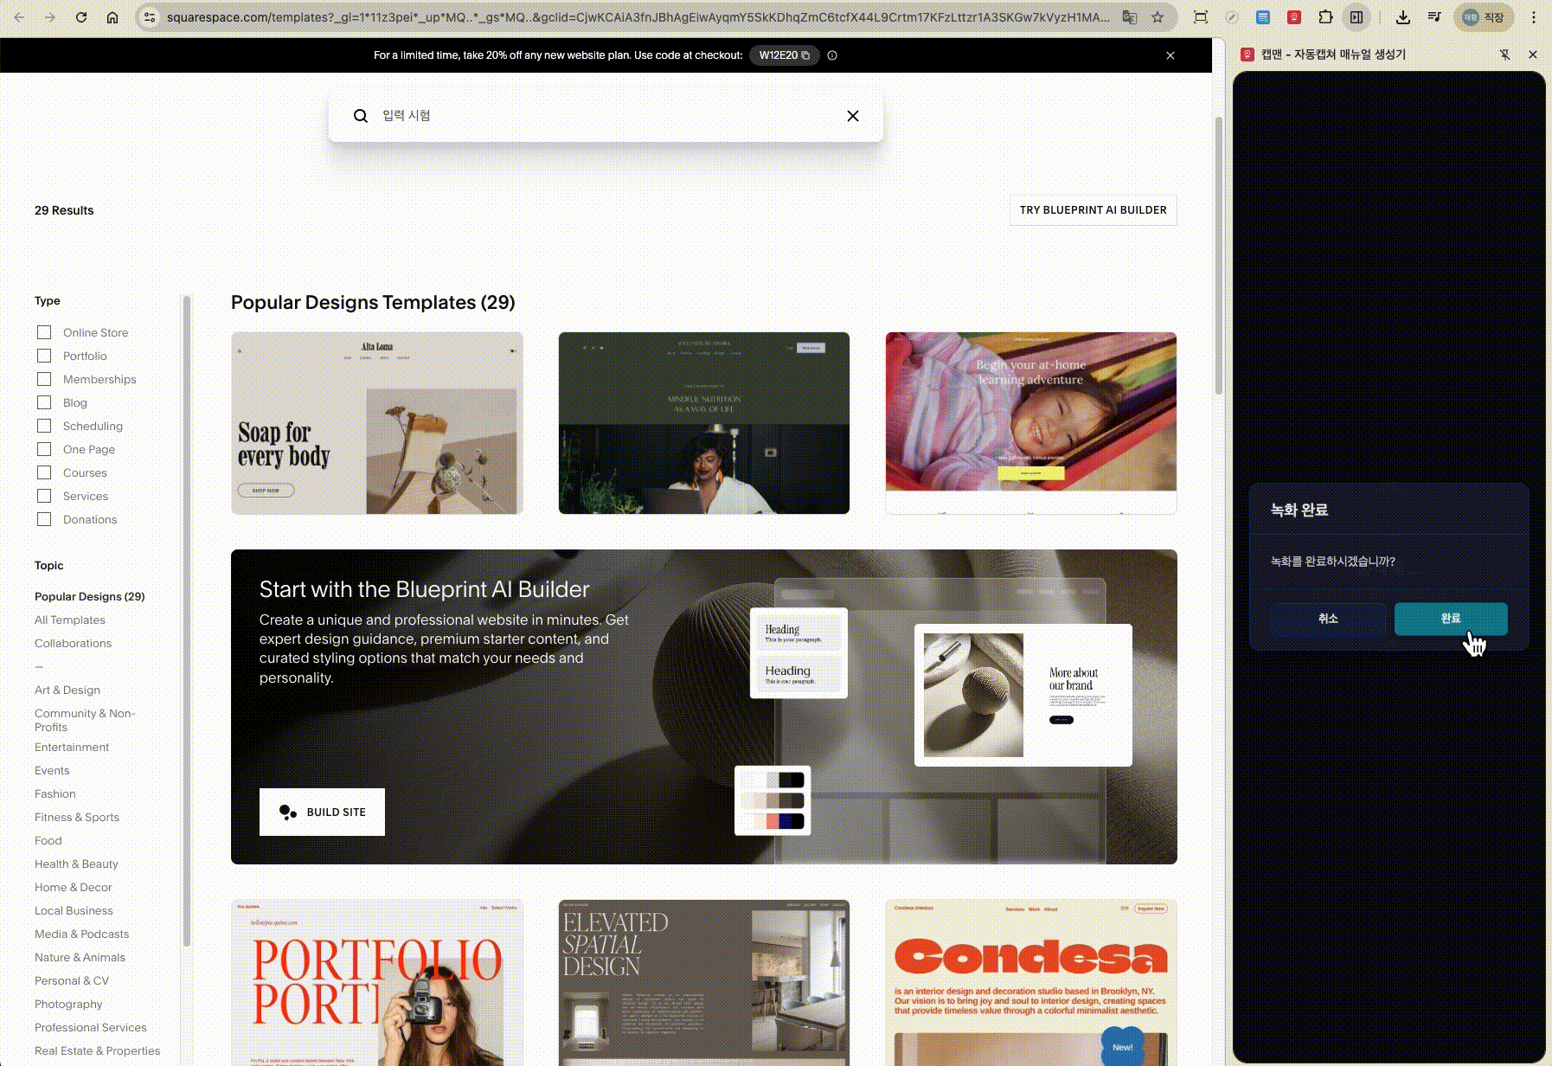This screenshot has height=1066, width=1552.
Task: Unpin the 캡맨 side panel
Action: (x=1504, y=55)
